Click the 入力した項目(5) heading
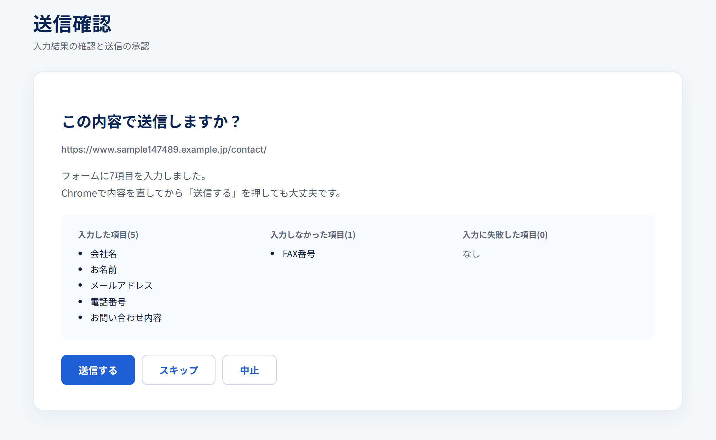This screenshot has width=716, height=440. 108,235
